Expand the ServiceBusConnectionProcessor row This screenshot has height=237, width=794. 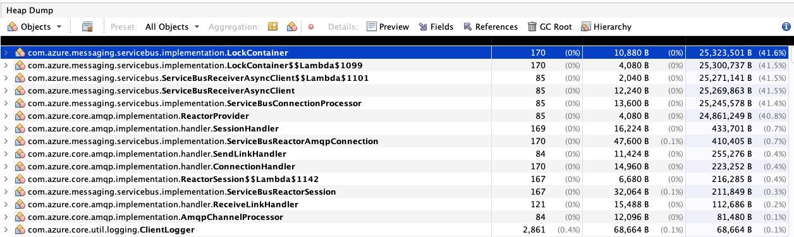click(6, 104)
